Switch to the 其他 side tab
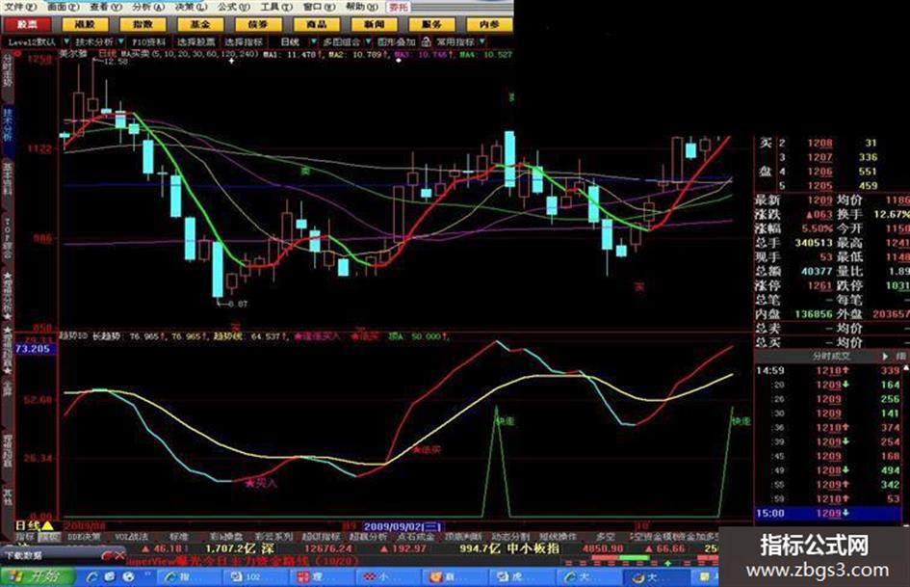The image size is (910, 587). pos(7,495)
